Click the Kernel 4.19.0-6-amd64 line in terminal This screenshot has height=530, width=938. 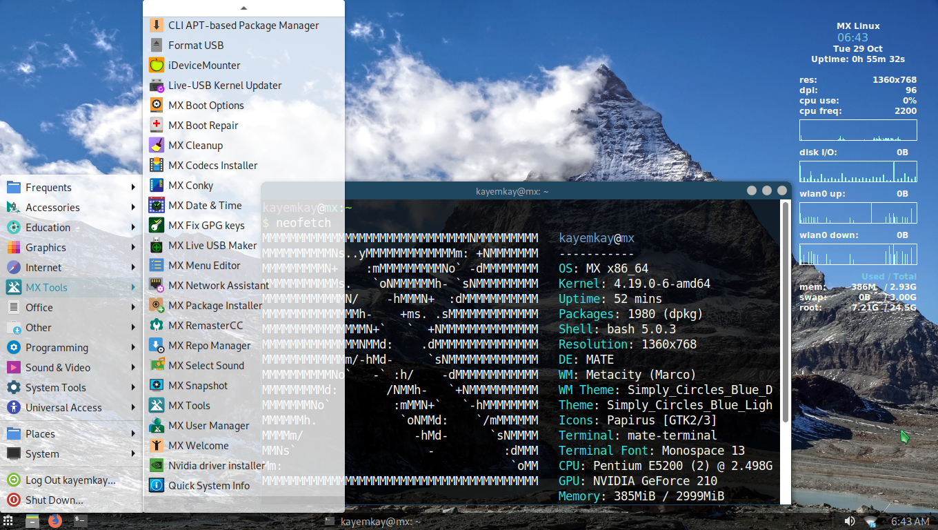(x=635, y=284)
